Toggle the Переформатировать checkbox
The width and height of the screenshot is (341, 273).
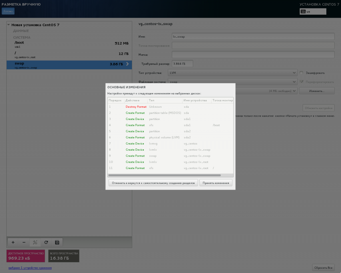coord(301,82)
